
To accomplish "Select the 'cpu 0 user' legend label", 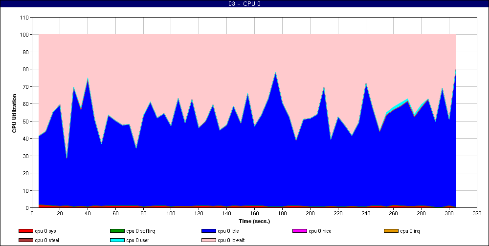I will [137, 241].
